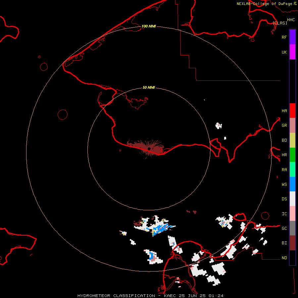Viewport: 298px width, 298px height.
Task: Click the NEXLAB-College of DuPage text
Action: [264, 4]
